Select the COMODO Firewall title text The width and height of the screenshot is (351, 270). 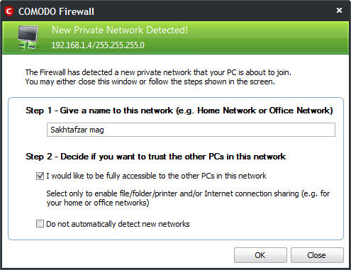[x=56, y=11]
